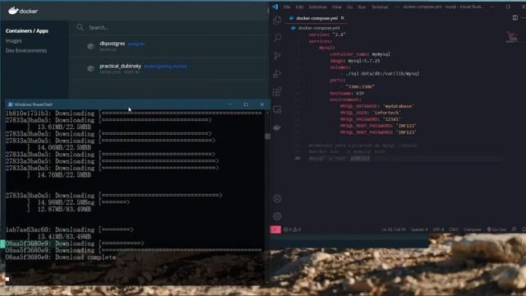Image resolution: width=526 pixels, height=296 pixels.
Task: Click the dbpostgres container icon
Action: [x=90, y=46]
